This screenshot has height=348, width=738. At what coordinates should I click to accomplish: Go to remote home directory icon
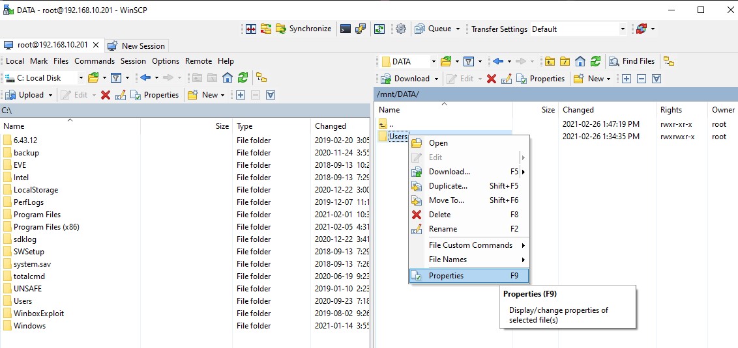[x=580, y=62]
